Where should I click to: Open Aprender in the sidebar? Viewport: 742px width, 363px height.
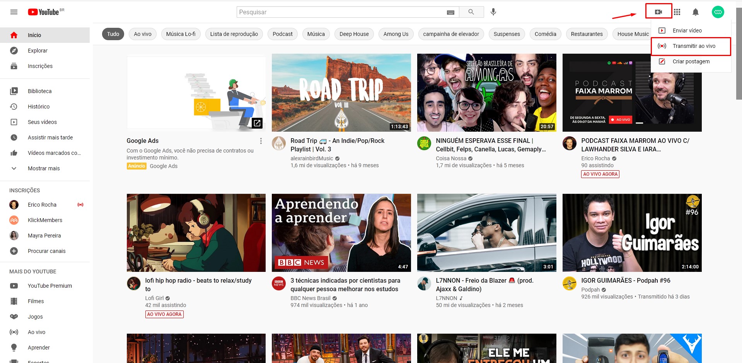click(x=45, y=348)
